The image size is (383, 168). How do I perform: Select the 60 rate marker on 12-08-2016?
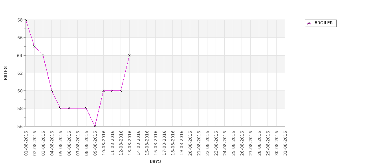point(121,90)
